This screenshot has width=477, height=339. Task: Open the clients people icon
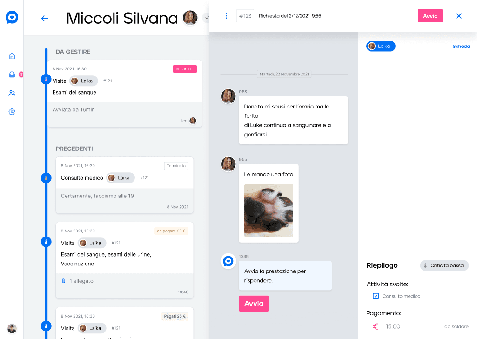[12, 93]
